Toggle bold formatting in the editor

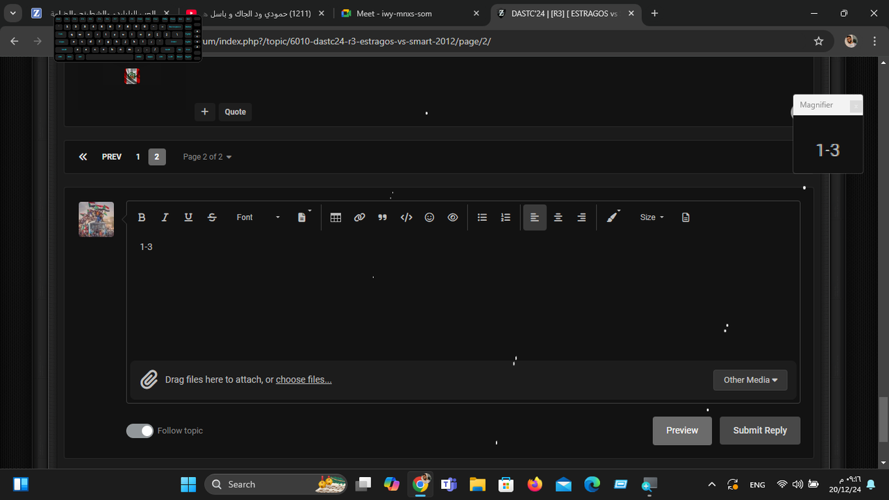point(142,217)
